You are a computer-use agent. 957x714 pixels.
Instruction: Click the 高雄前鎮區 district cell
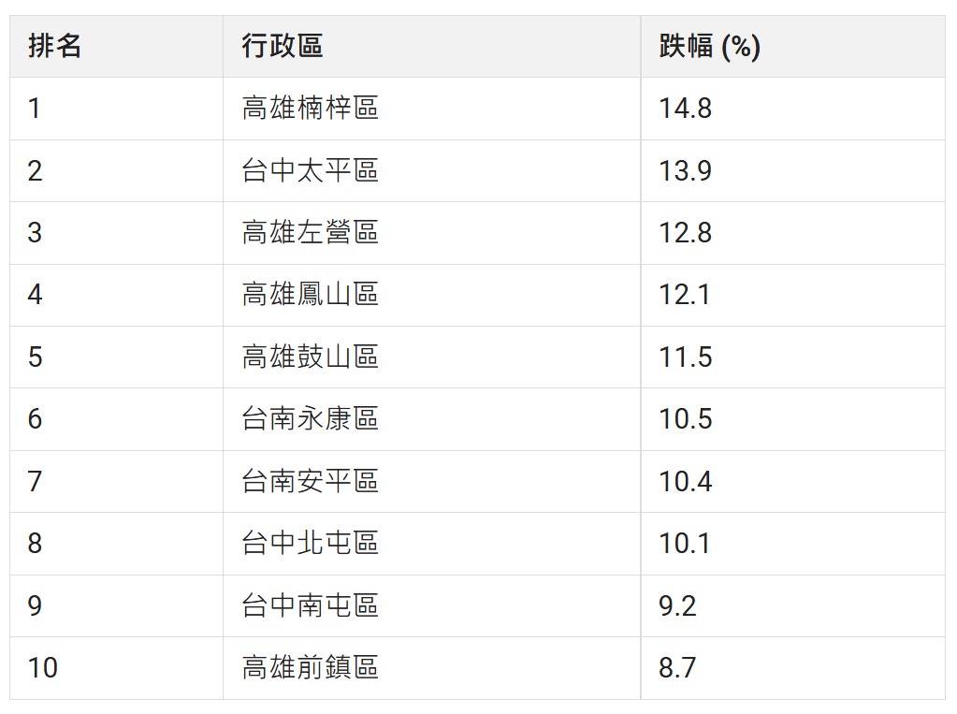[x=310, y=667]
